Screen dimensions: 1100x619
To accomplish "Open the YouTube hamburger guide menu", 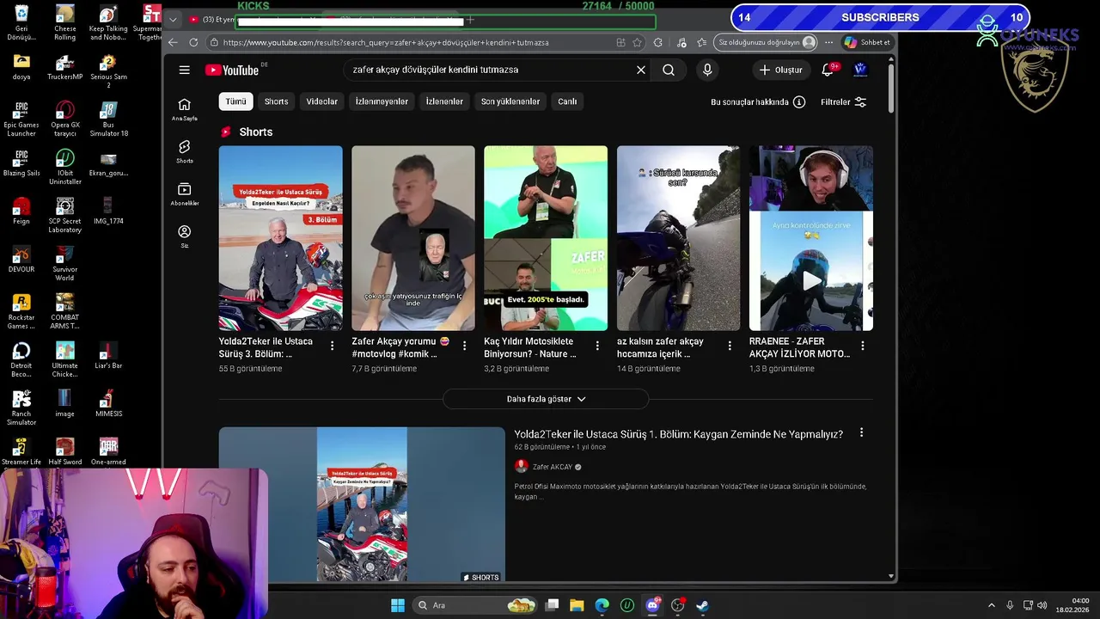I will [184, 70].
